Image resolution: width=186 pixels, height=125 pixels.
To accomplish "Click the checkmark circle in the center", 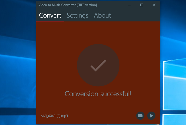I will point(98,65).
